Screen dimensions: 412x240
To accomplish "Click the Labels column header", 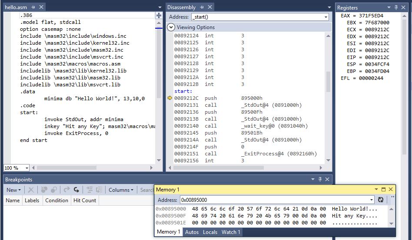I will [x=32, y=201].
